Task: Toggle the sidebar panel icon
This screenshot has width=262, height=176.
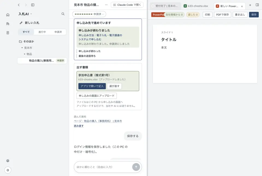Action: click(x=33, y=5)
